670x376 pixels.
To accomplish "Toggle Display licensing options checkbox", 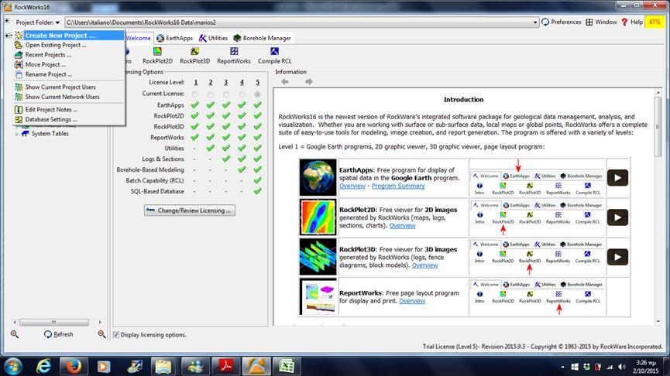I will pos(115,335).
